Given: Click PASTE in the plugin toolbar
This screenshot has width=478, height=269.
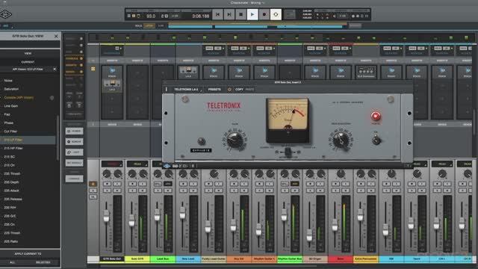Looking at the screenshot, I should tap(249, 90).
